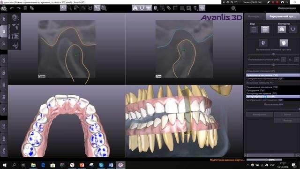The height and width of the screenshot is (169, 300).
Task: Switch to the Виртуальный арт... tab
Action: [283, 16]
